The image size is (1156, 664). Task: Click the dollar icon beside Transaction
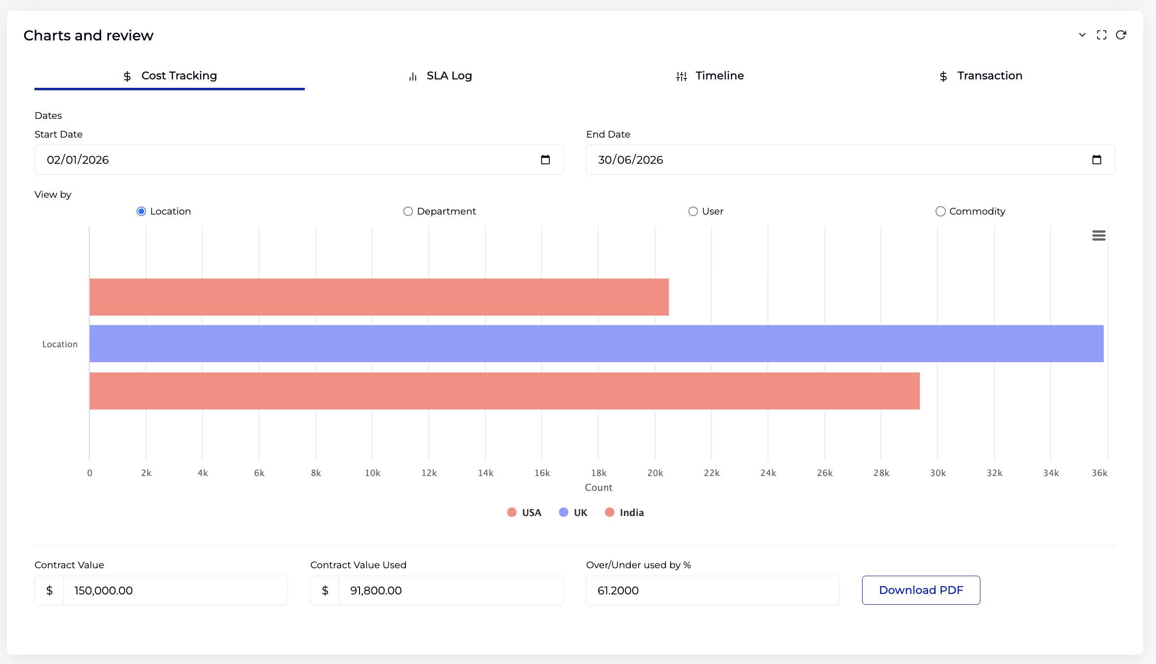pos(943,76)
